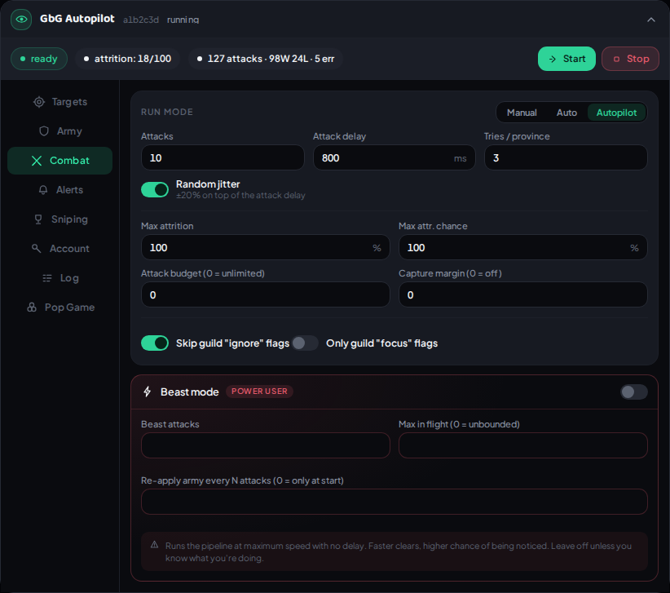The width and height of the screenshot is (670, 593).
Task: Click the red Stop button
Action: (x=630, y=59)
